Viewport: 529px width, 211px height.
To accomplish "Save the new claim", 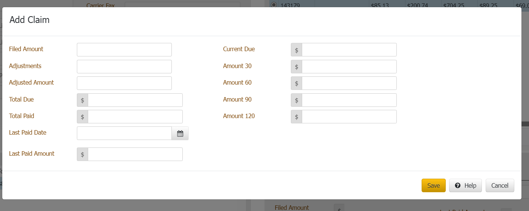I will point(433,185).
